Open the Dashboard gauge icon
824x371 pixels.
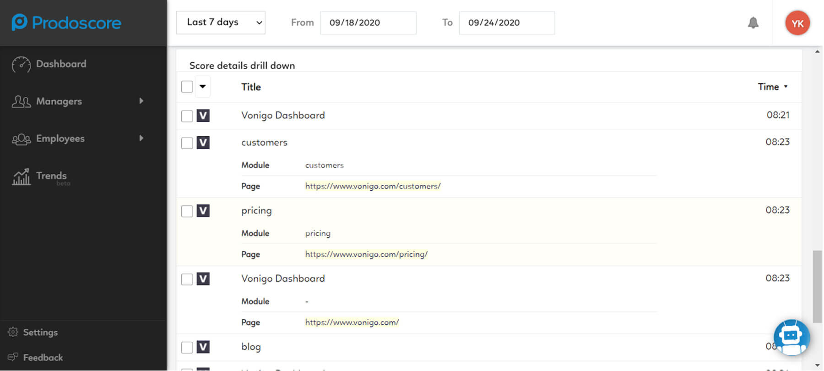pyautogui.click(x=21, y=65)
